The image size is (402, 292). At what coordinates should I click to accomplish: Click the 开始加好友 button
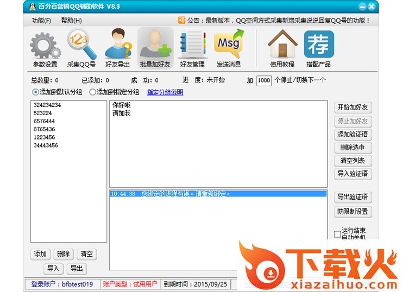click(353, 107)
